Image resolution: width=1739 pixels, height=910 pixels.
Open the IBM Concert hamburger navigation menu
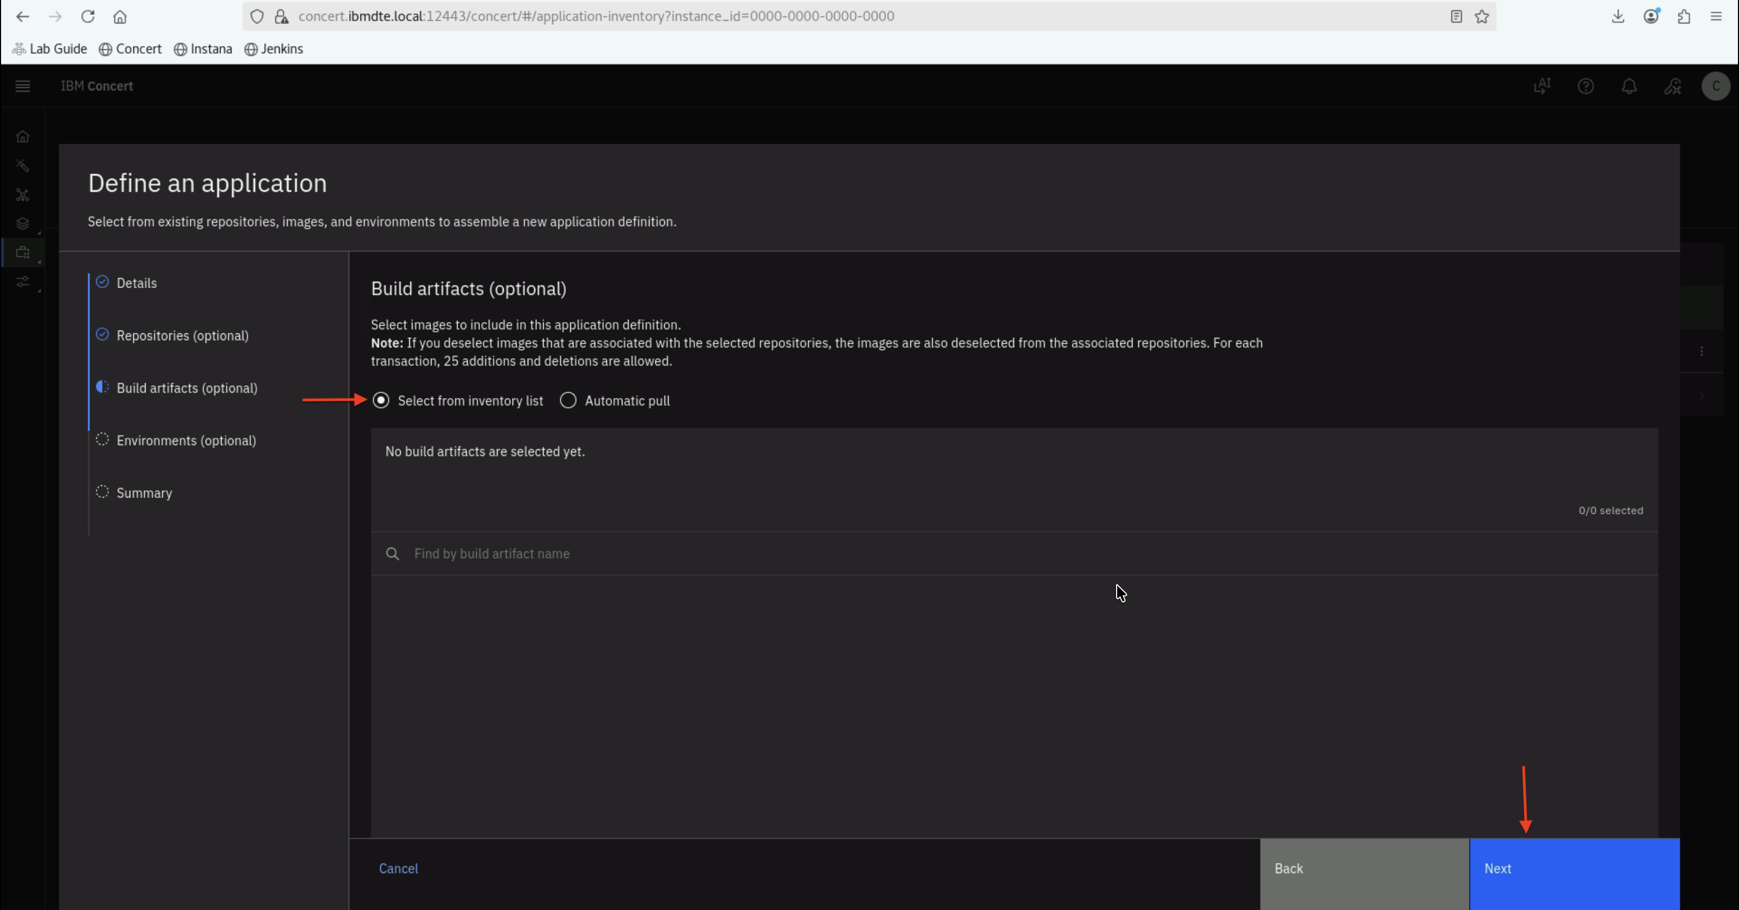point(23,86)
